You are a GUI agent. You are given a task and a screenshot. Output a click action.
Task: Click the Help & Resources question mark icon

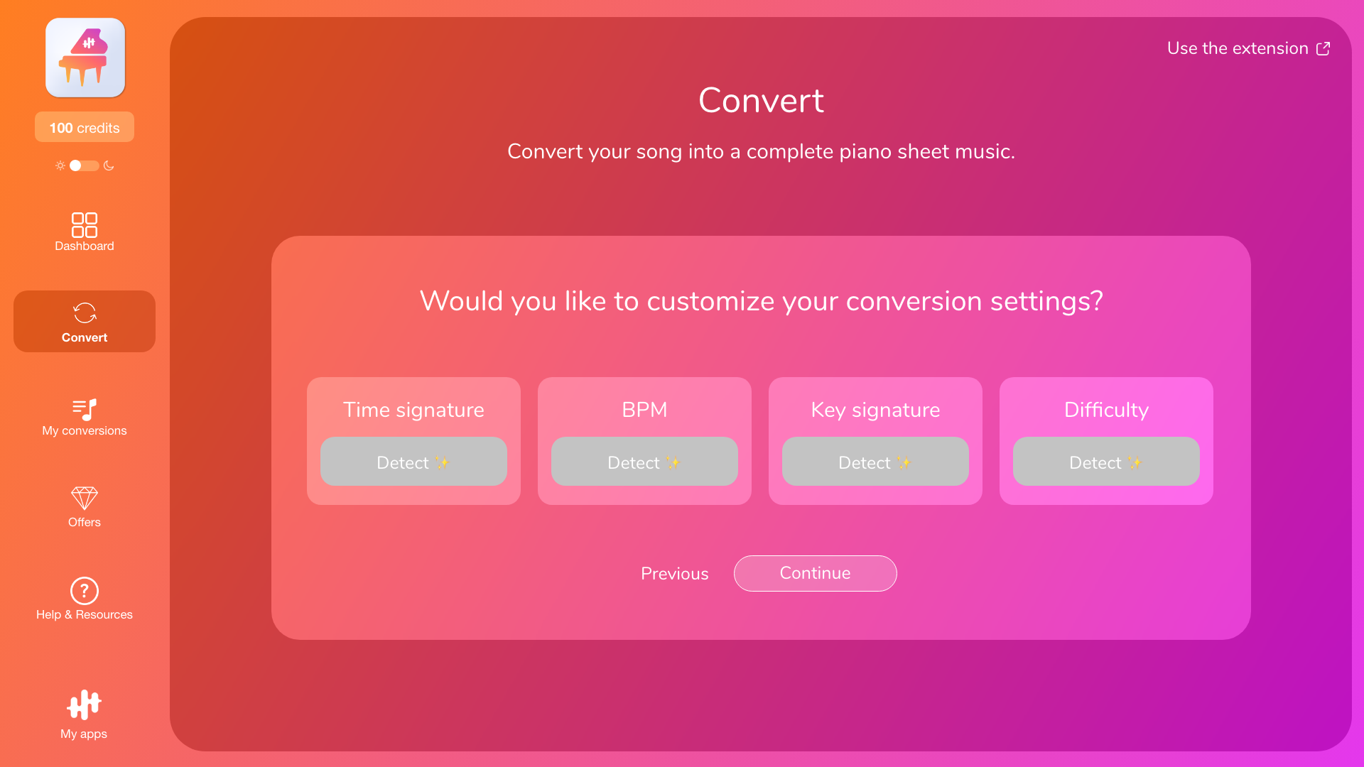(85, 591)
